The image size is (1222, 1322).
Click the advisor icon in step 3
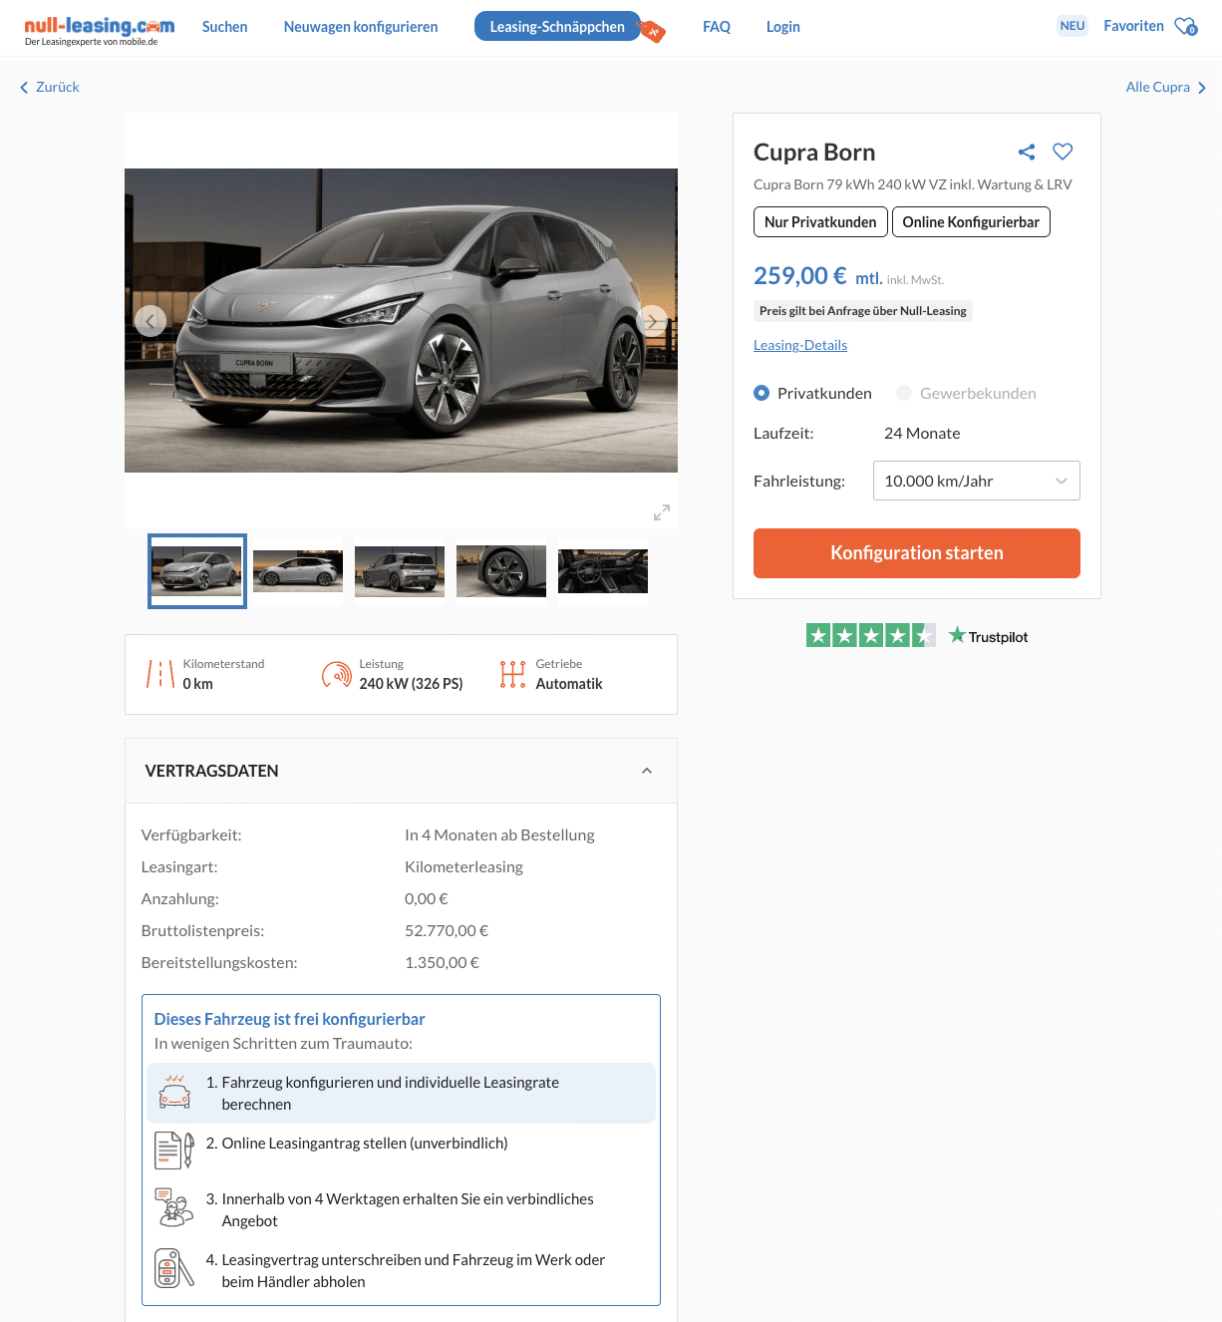click(x=174, y=1207)
